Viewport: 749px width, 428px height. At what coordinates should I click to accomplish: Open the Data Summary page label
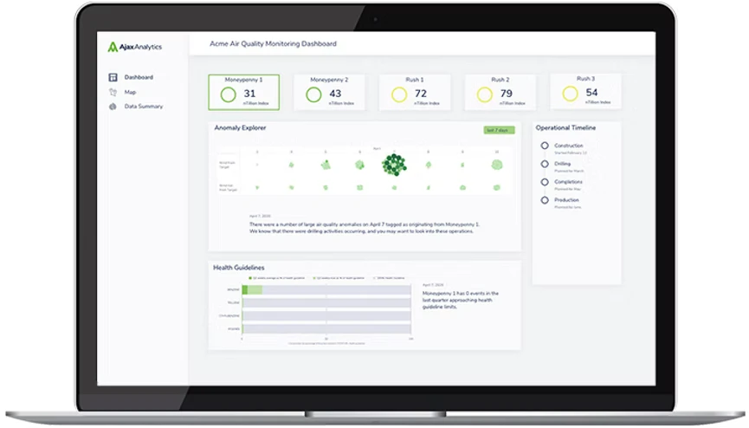(x=143, y=107)
